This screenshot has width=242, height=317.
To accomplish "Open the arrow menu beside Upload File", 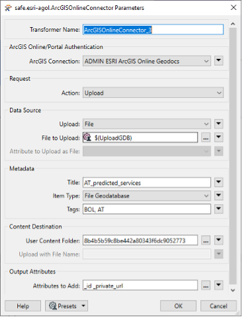I will 219,123.
